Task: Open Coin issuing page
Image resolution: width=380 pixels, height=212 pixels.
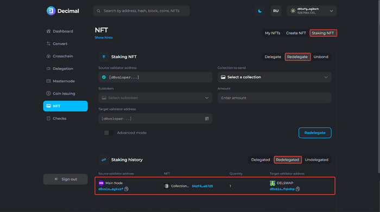Action: tap(64, 93)
